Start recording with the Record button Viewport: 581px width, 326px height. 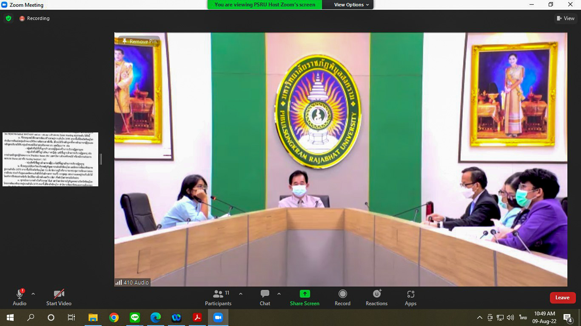pyautogui.click(x=342, y=297)
